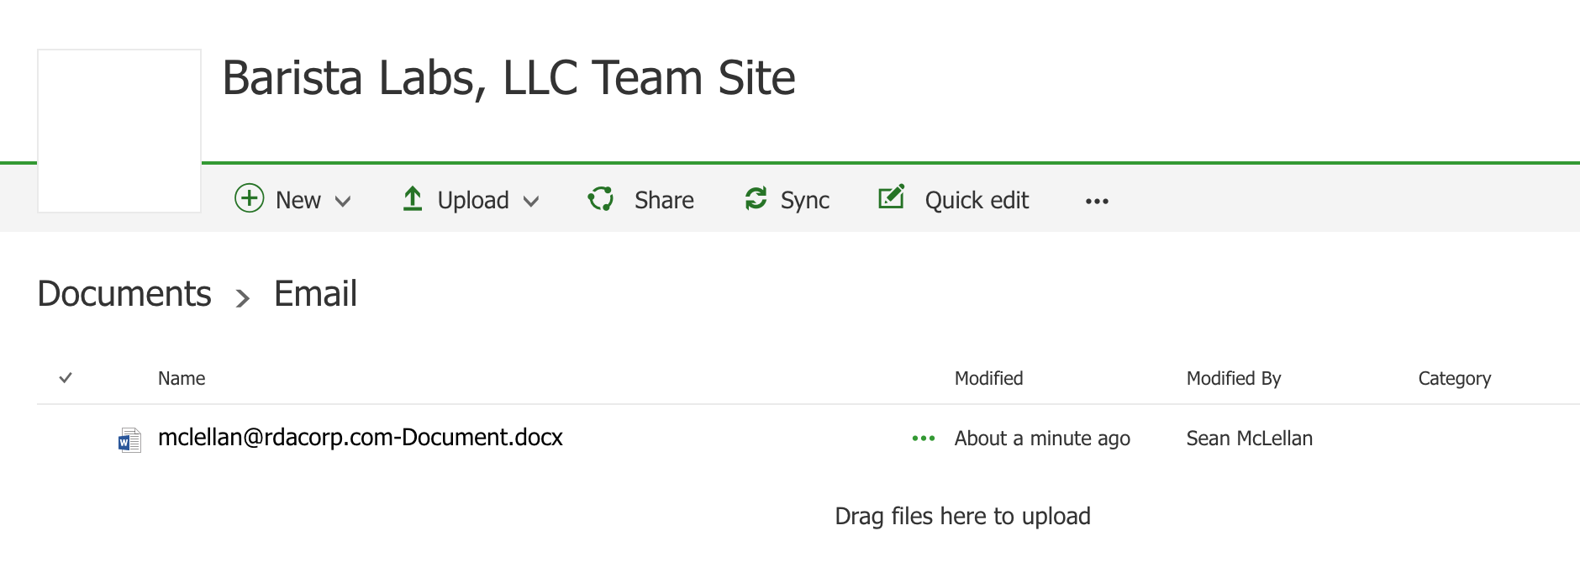The image size is (1580, 578).
Task: Click the Upload toolbar label
Action: [473, 200]
